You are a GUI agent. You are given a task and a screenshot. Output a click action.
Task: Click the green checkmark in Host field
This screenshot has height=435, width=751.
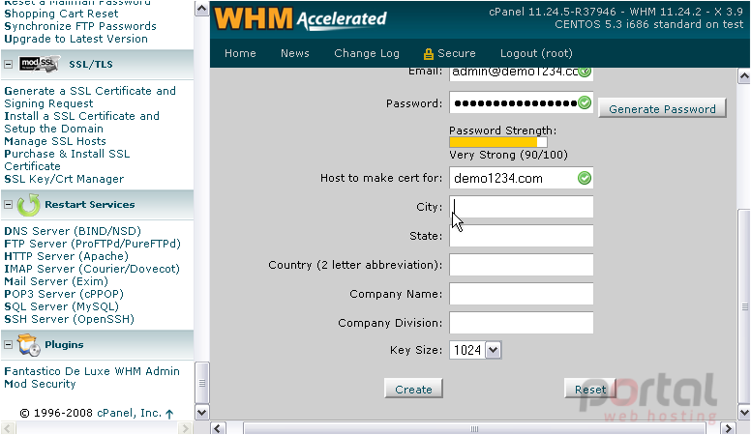[585, 178]
